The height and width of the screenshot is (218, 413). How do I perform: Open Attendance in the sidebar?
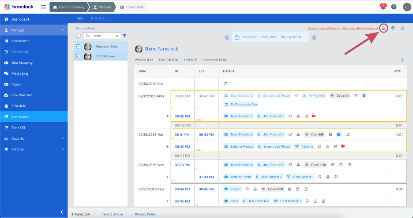click(x=34, y=41)
